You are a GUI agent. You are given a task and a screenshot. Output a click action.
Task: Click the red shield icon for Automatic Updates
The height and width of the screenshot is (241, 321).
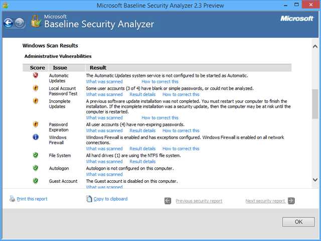click(x=36, y=75)
